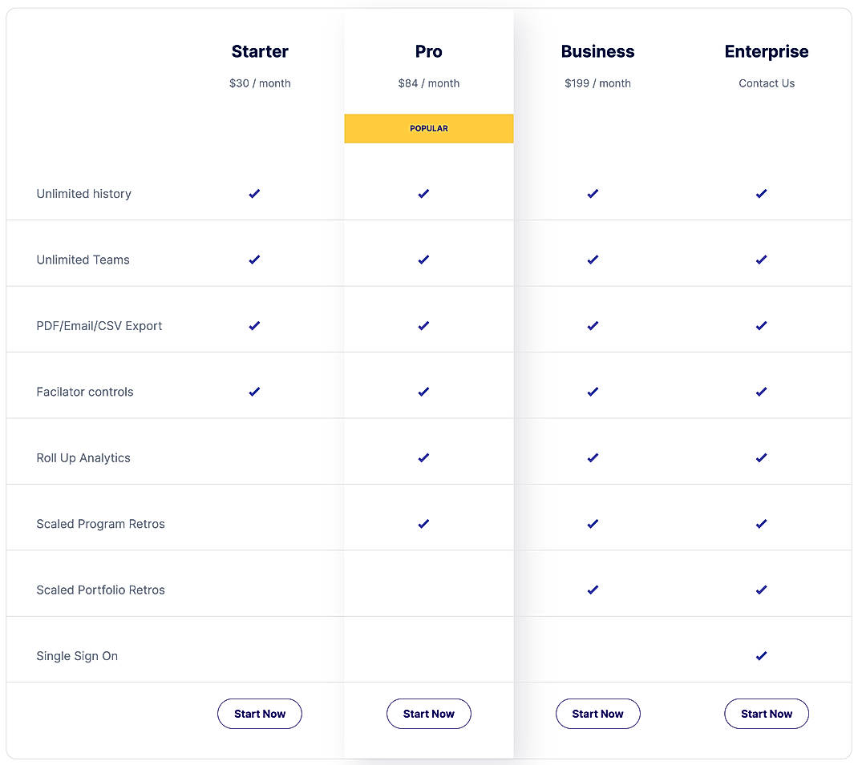This screenshot has height=765, width=858.
Task: Select the Business plan heading
Action: 597,51
